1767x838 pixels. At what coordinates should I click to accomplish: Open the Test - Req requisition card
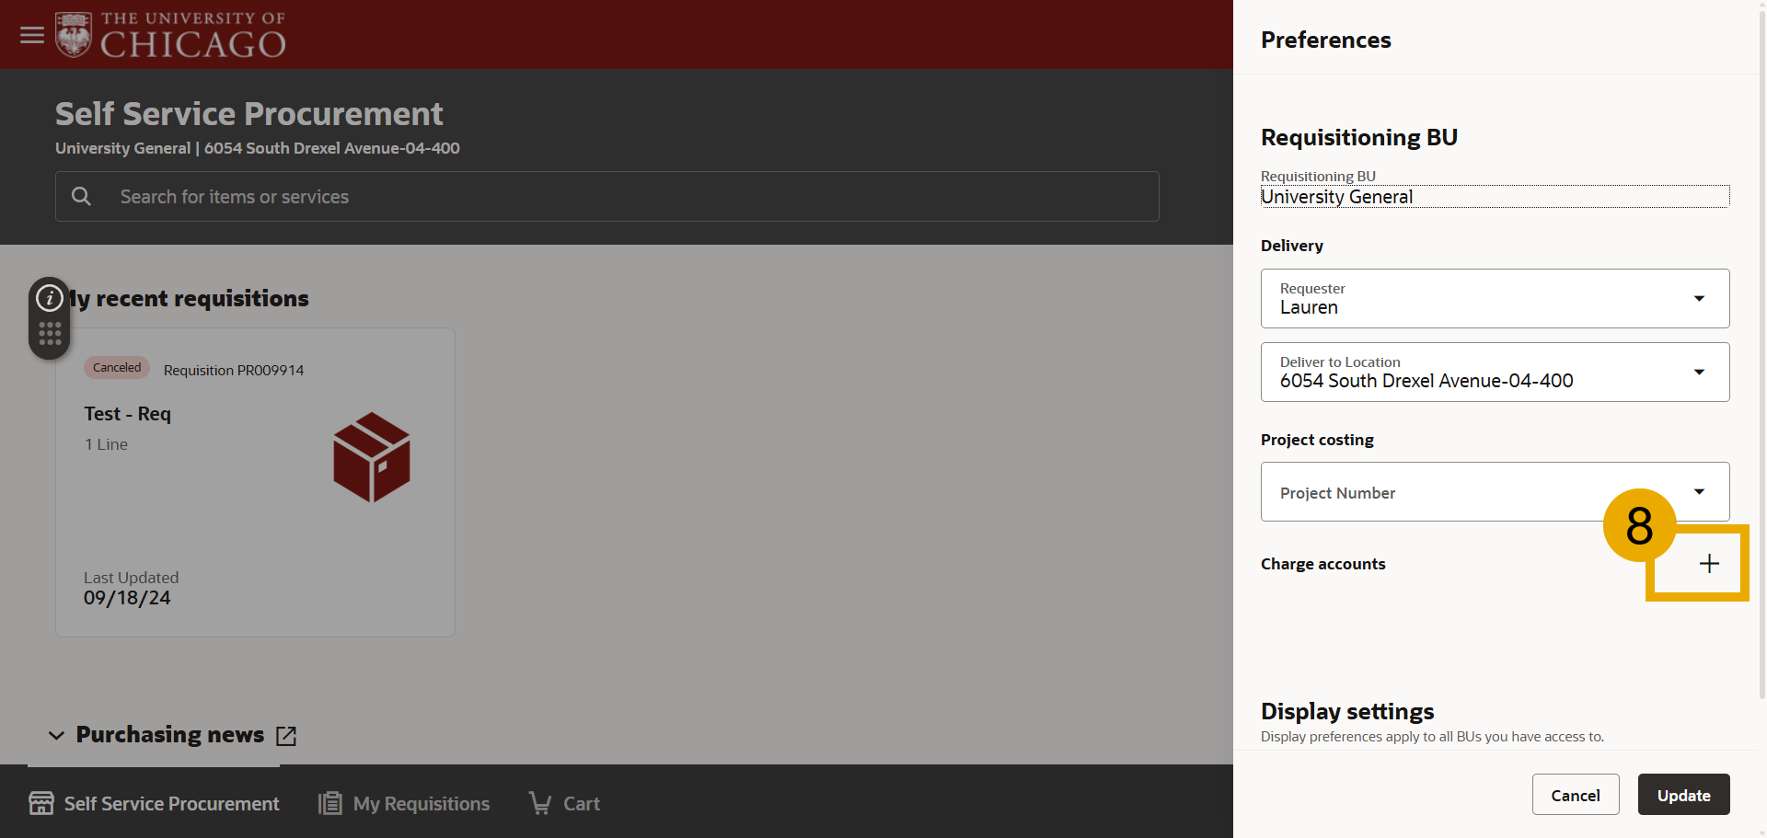[x=255, y=482]
